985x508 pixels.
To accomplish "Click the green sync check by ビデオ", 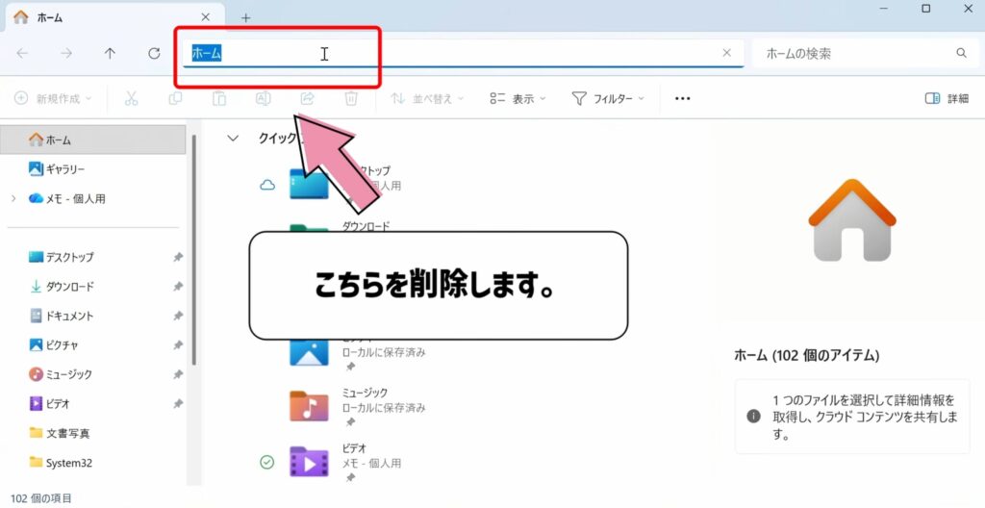I will [x=267, y=462].
